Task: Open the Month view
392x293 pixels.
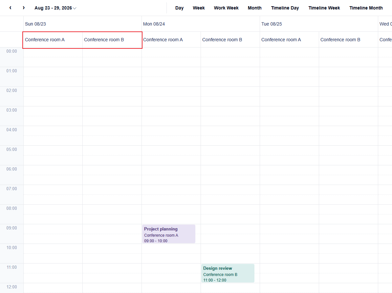Action: 254,8
